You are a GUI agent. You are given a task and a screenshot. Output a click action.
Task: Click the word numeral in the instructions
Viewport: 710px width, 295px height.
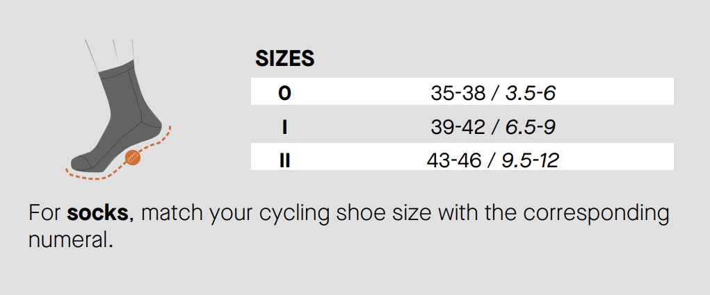(x=70, y=241)
